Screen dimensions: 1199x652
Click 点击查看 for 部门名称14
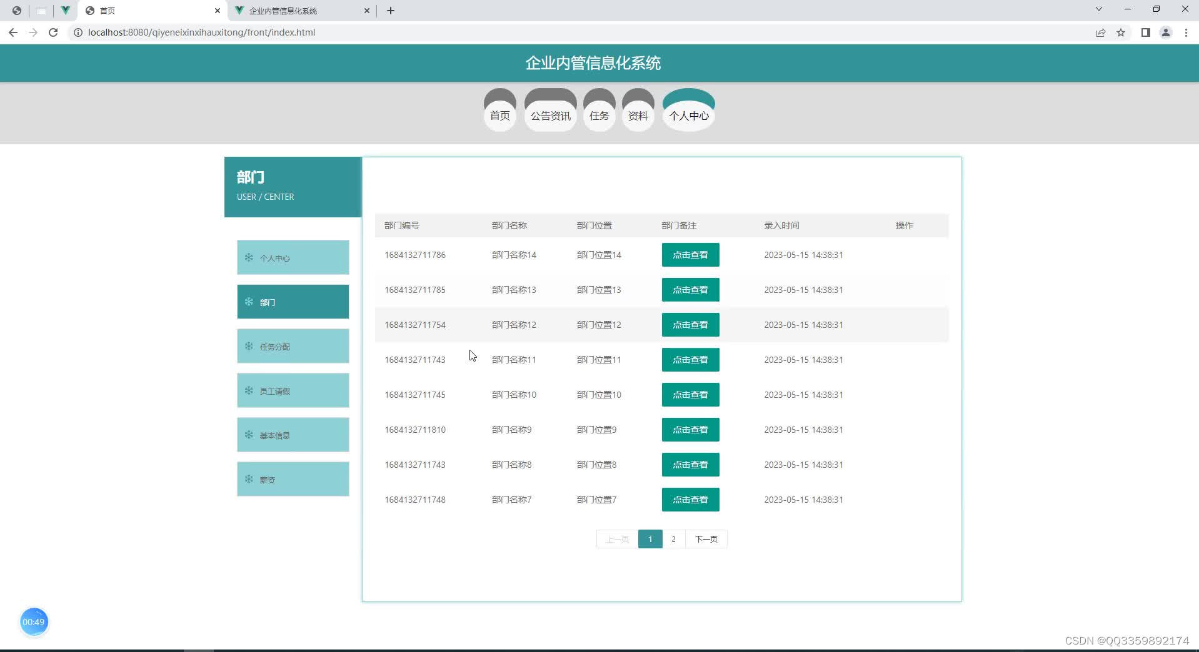coord(690,255)
